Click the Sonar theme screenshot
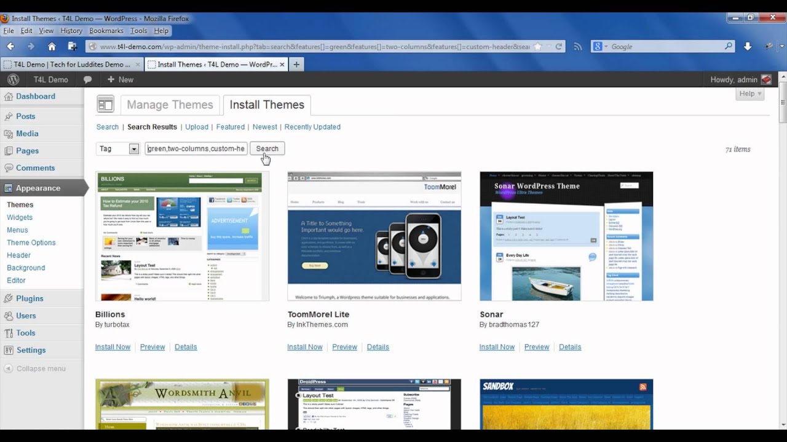The image size is (787, 442). (x=566, y=236)
